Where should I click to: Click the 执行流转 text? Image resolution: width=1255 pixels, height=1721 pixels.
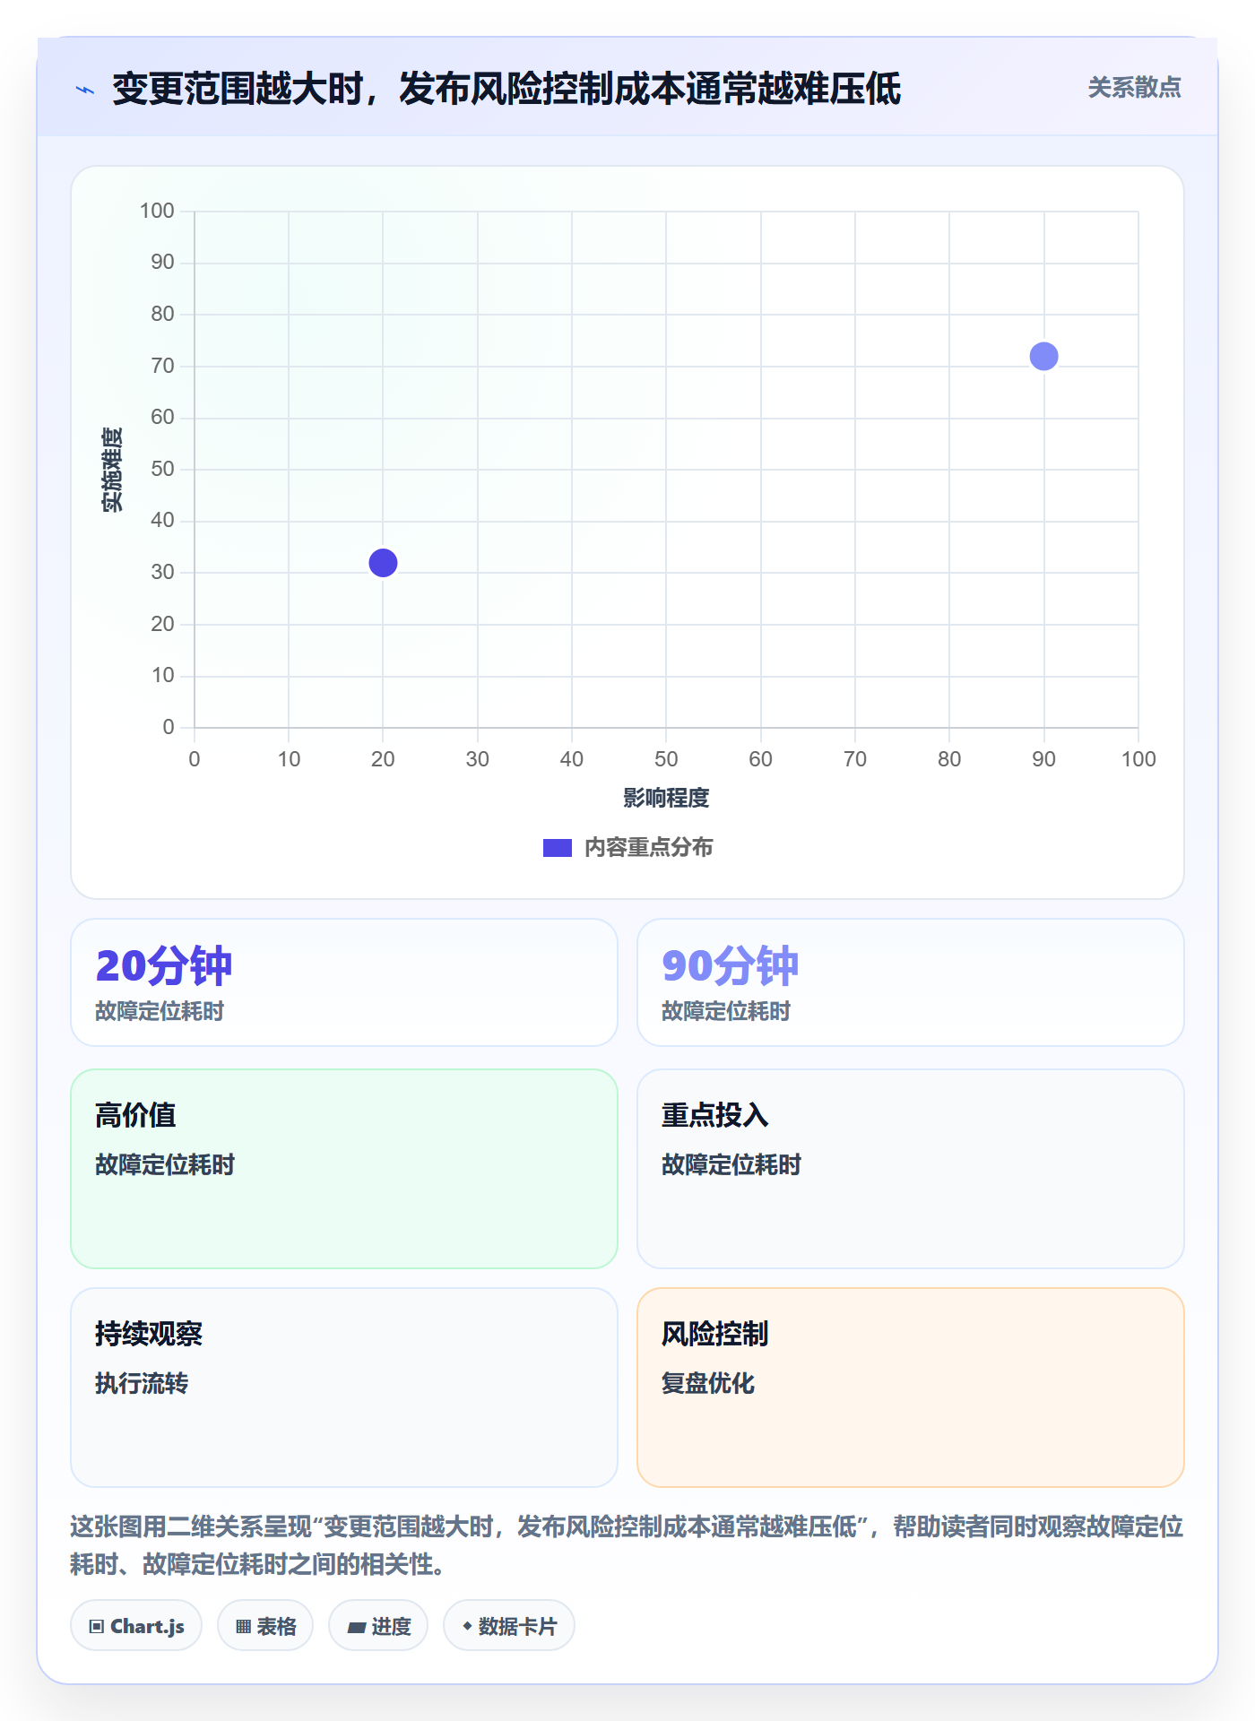[x=142, y=1383]
